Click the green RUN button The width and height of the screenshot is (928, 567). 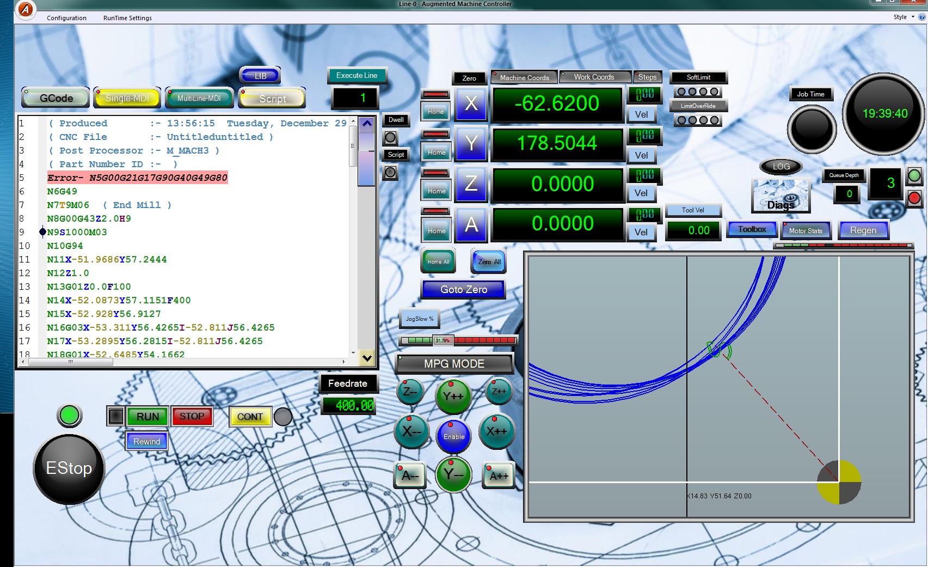click(148, 417)
